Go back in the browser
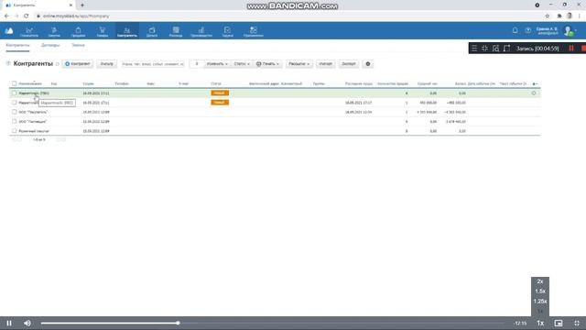This screenshot has width=586, height=330. click(x=6, y=16)
